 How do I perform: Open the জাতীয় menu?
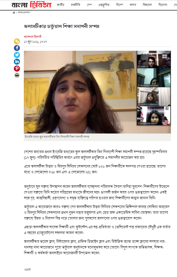click(61, 5)
